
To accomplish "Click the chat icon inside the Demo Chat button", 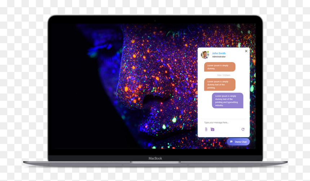I will coord(231,142).
